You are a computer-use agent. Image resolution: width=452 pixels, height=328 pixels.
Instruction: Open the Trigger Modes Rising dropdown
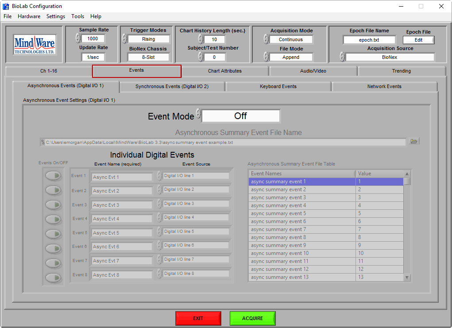coord(148,39)
